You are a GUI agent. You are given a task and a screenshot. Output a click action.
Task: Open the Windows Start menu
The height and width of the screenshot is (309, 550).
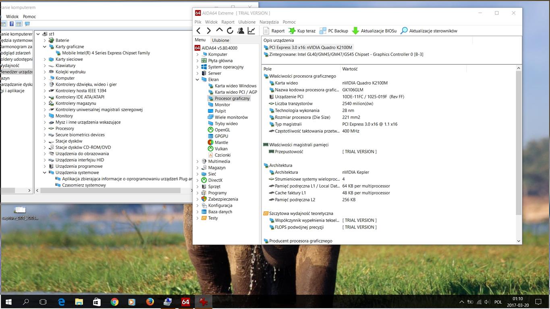[8, 302]
